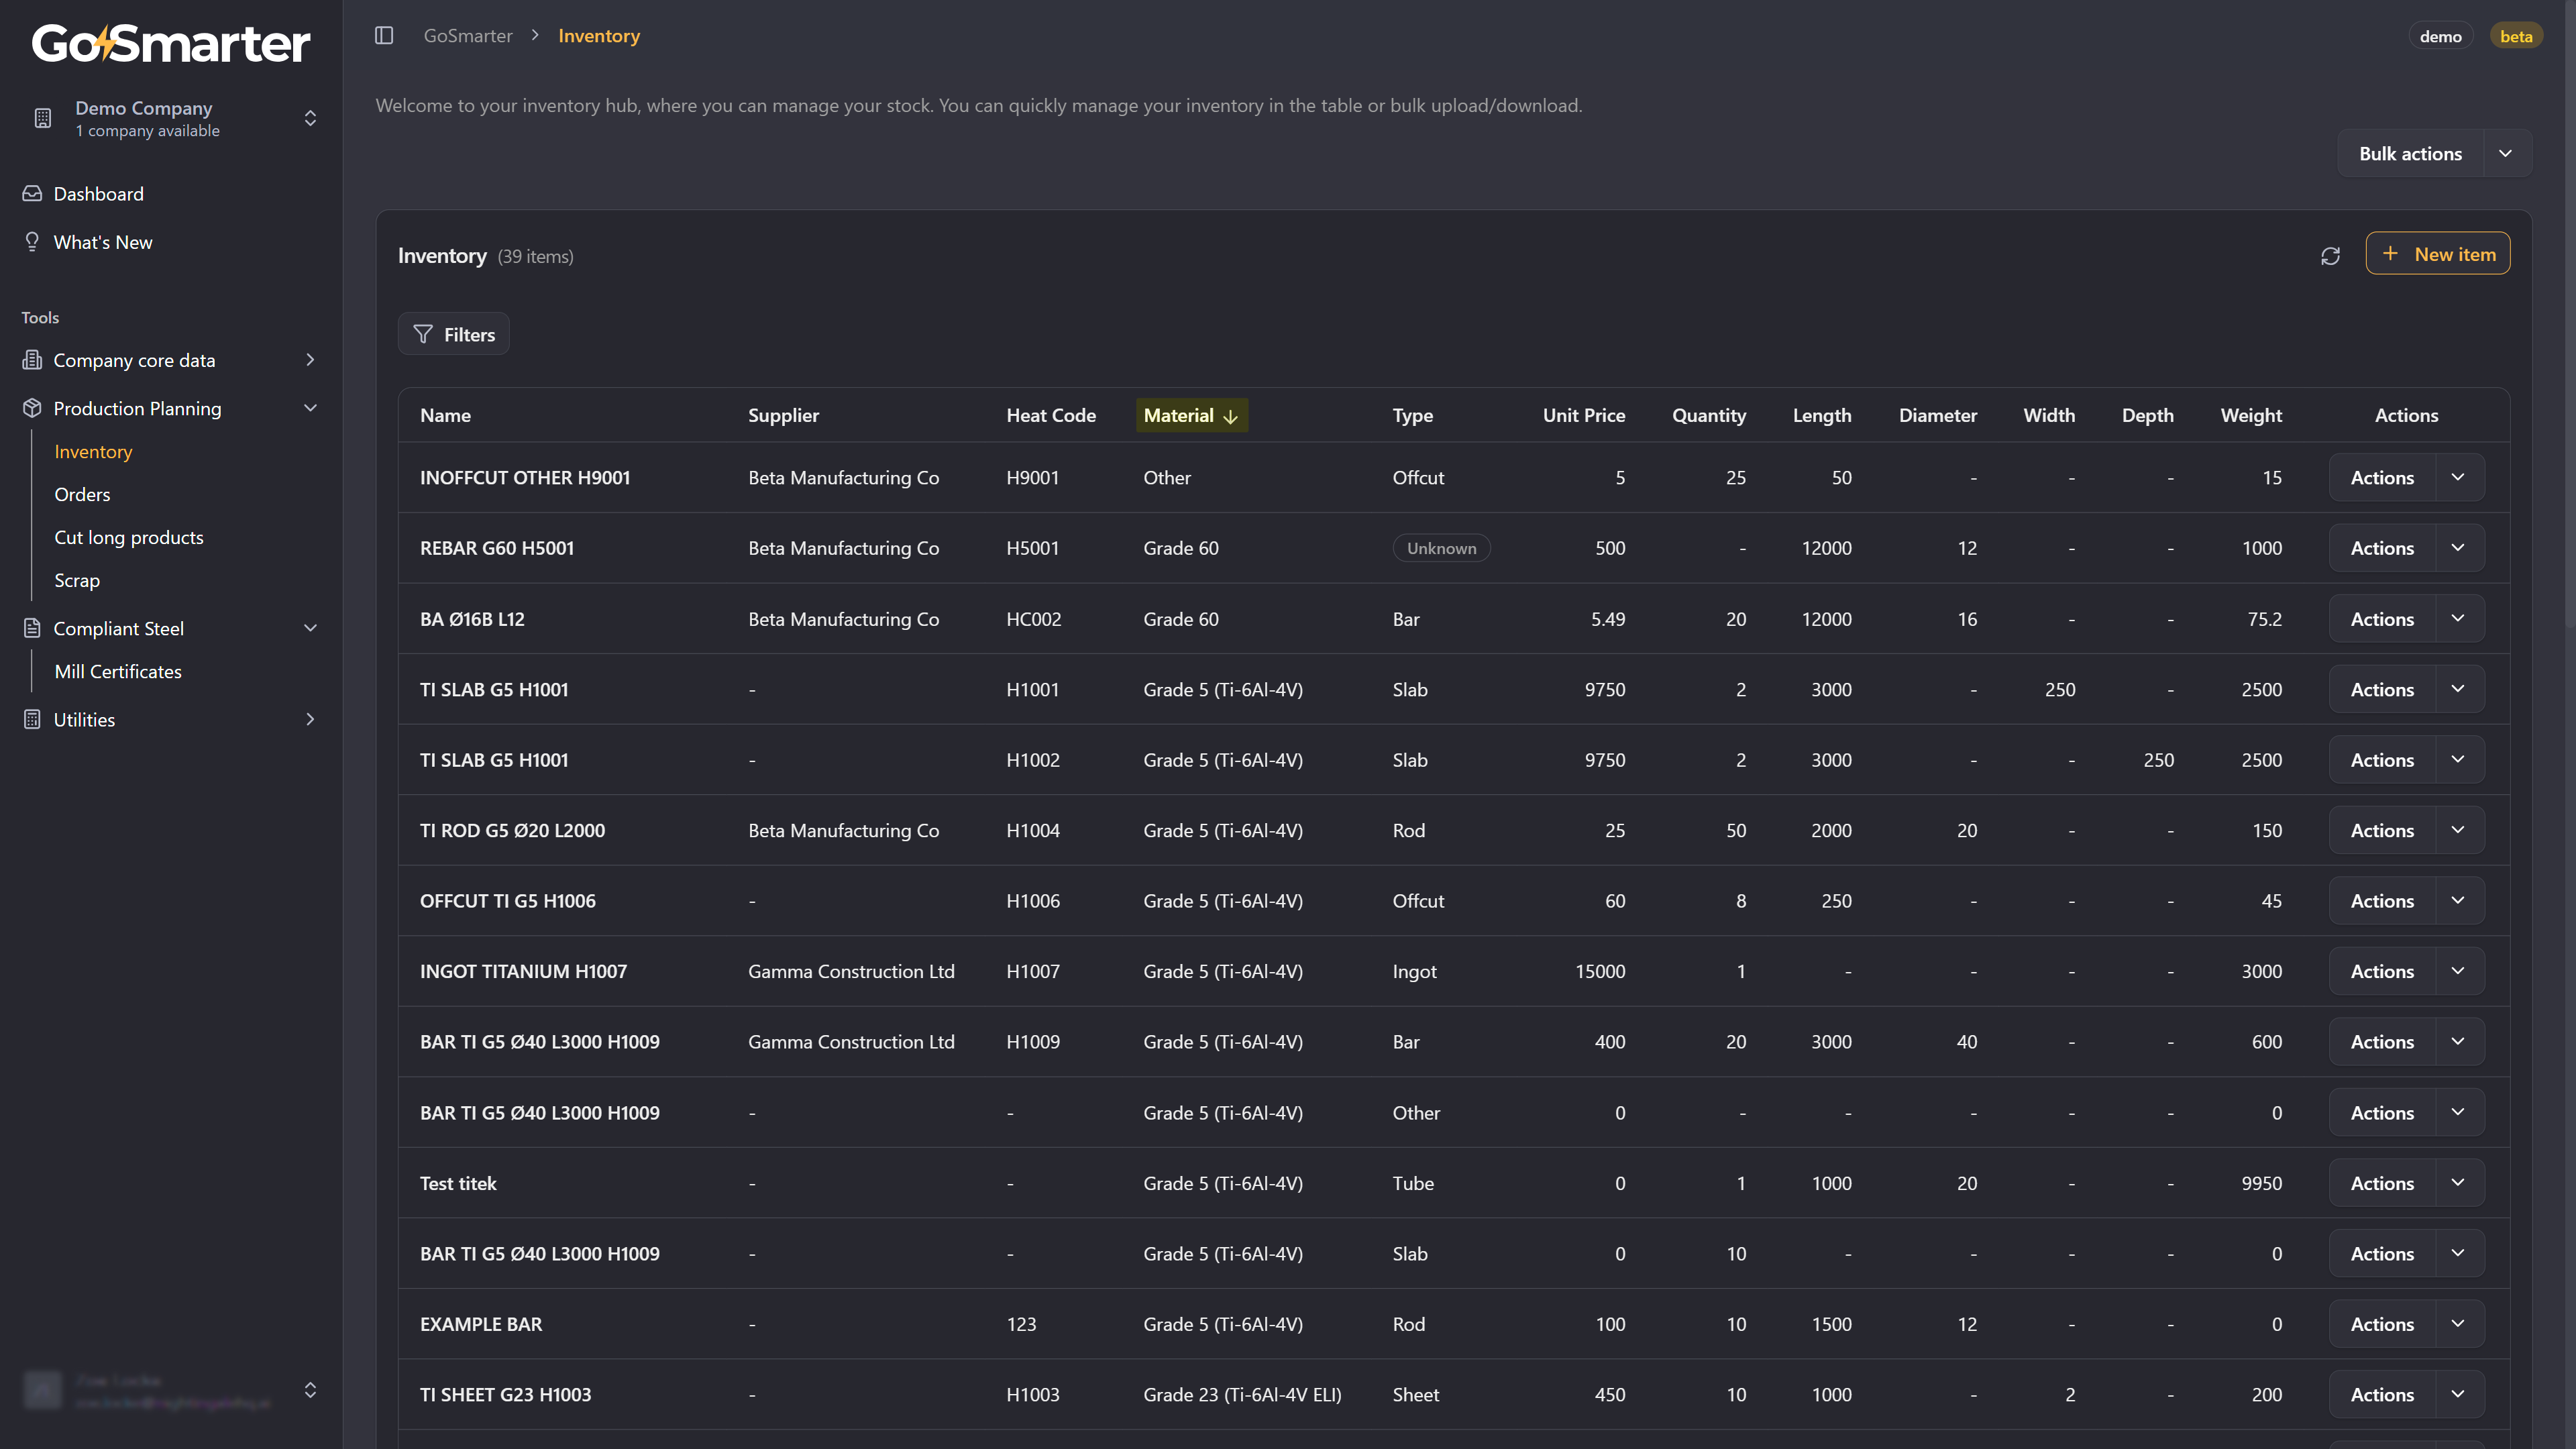Open Actions dropdown for REBAR G60 H5001

2458,548
